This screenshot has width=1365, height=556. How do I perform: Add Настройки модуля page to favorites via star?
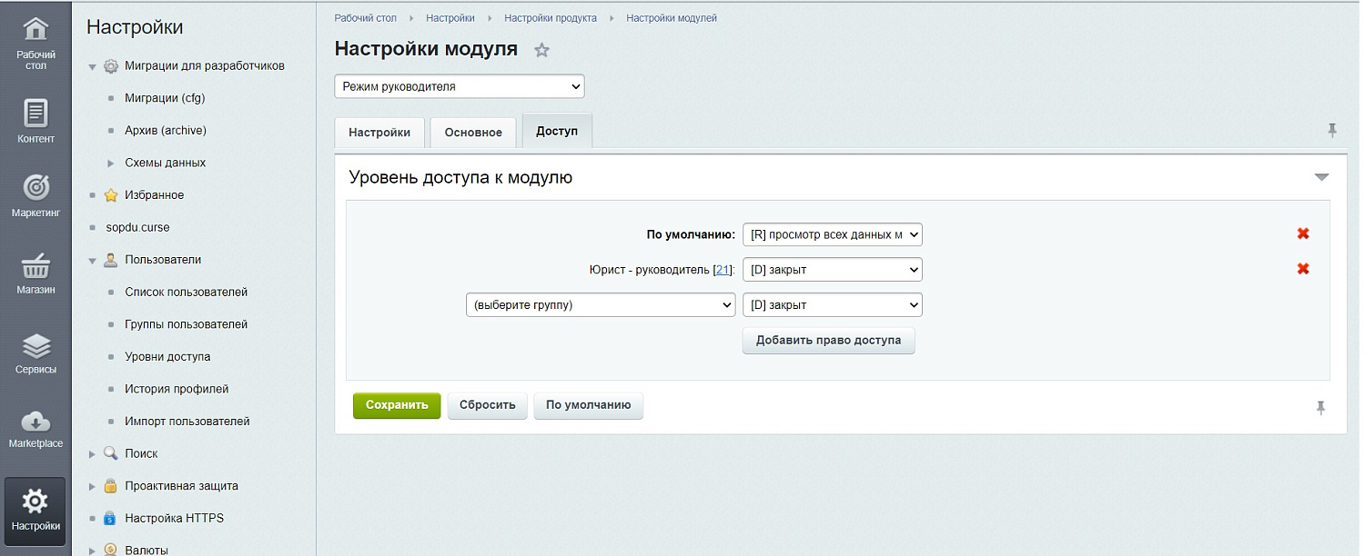541,51
